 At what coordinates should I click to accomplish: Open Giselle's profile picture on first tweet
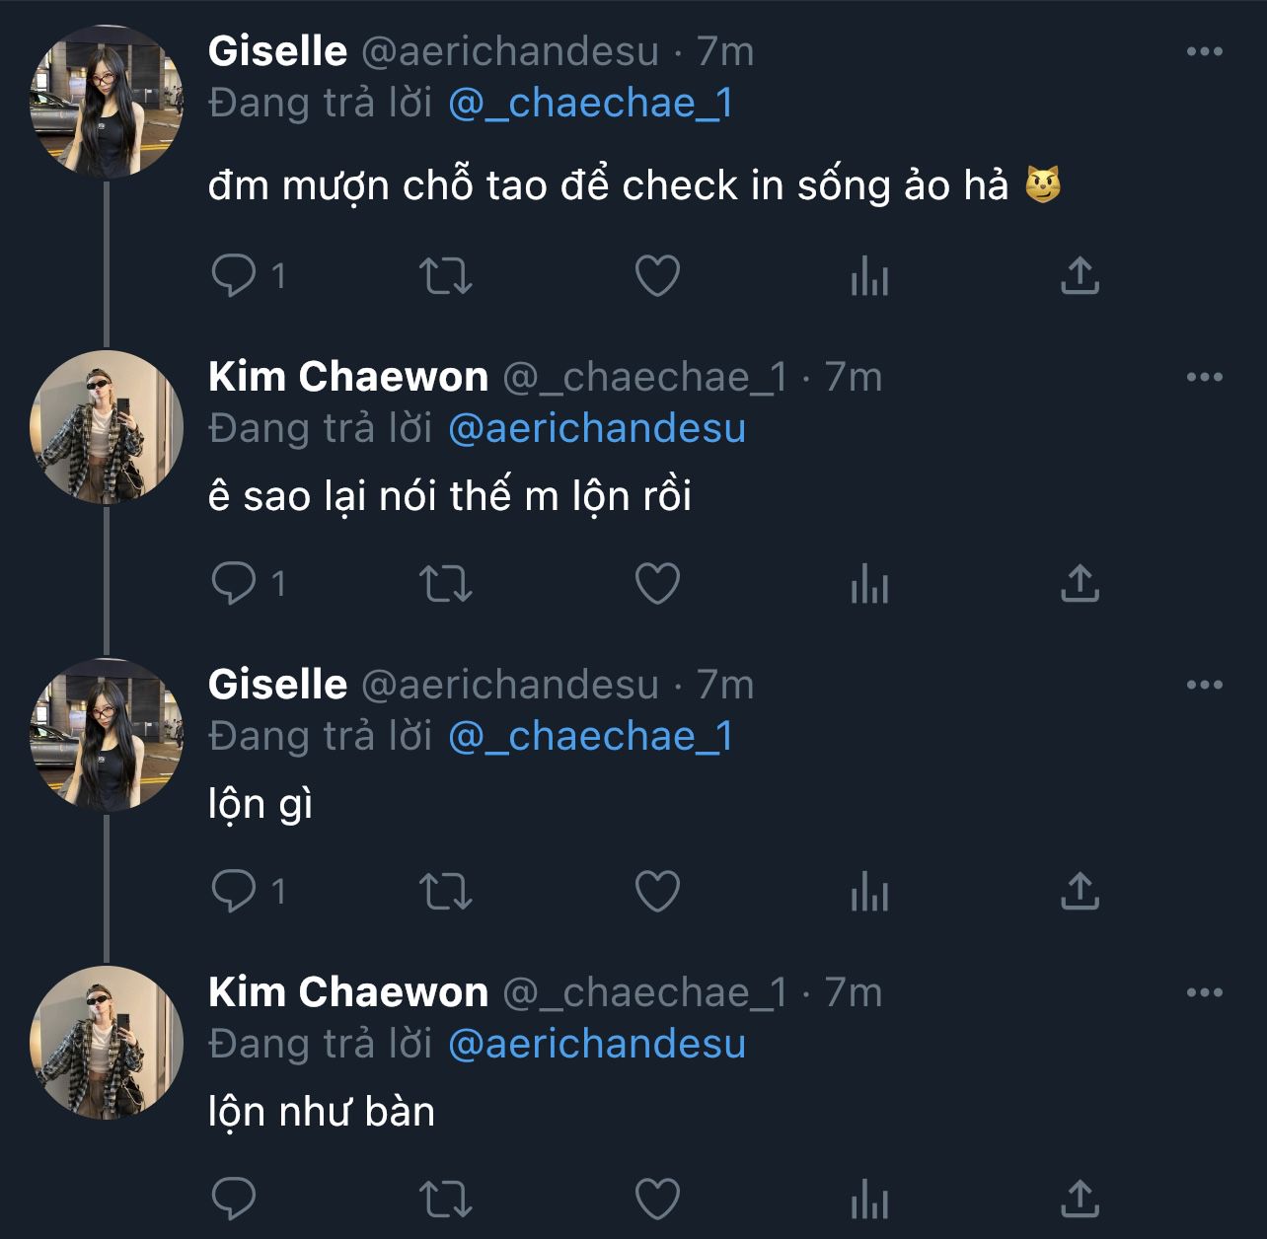107,103
